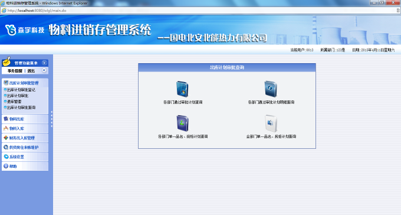Open 财务出入库管理 menu section
Viewport: 401px width, 215px height.
click(x=25, y=138)
